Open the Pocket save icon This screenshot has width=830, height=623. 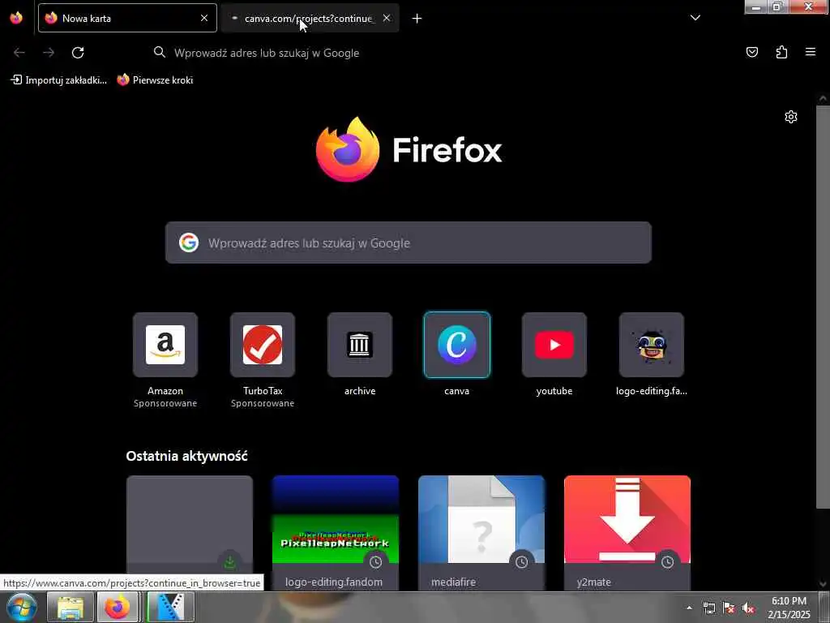[752, 52]
